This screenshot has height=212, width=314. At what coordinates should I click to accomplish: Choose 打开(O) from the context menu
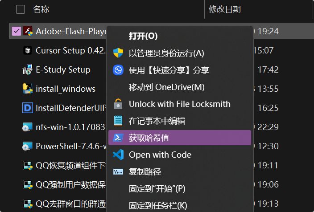[143, 36]
